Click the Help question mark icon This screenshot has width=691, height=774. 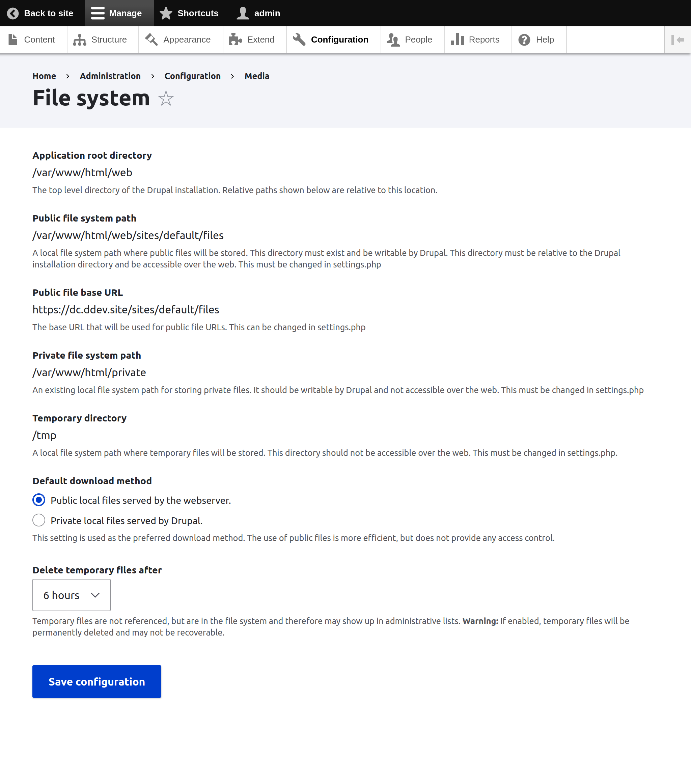point(524,40)
